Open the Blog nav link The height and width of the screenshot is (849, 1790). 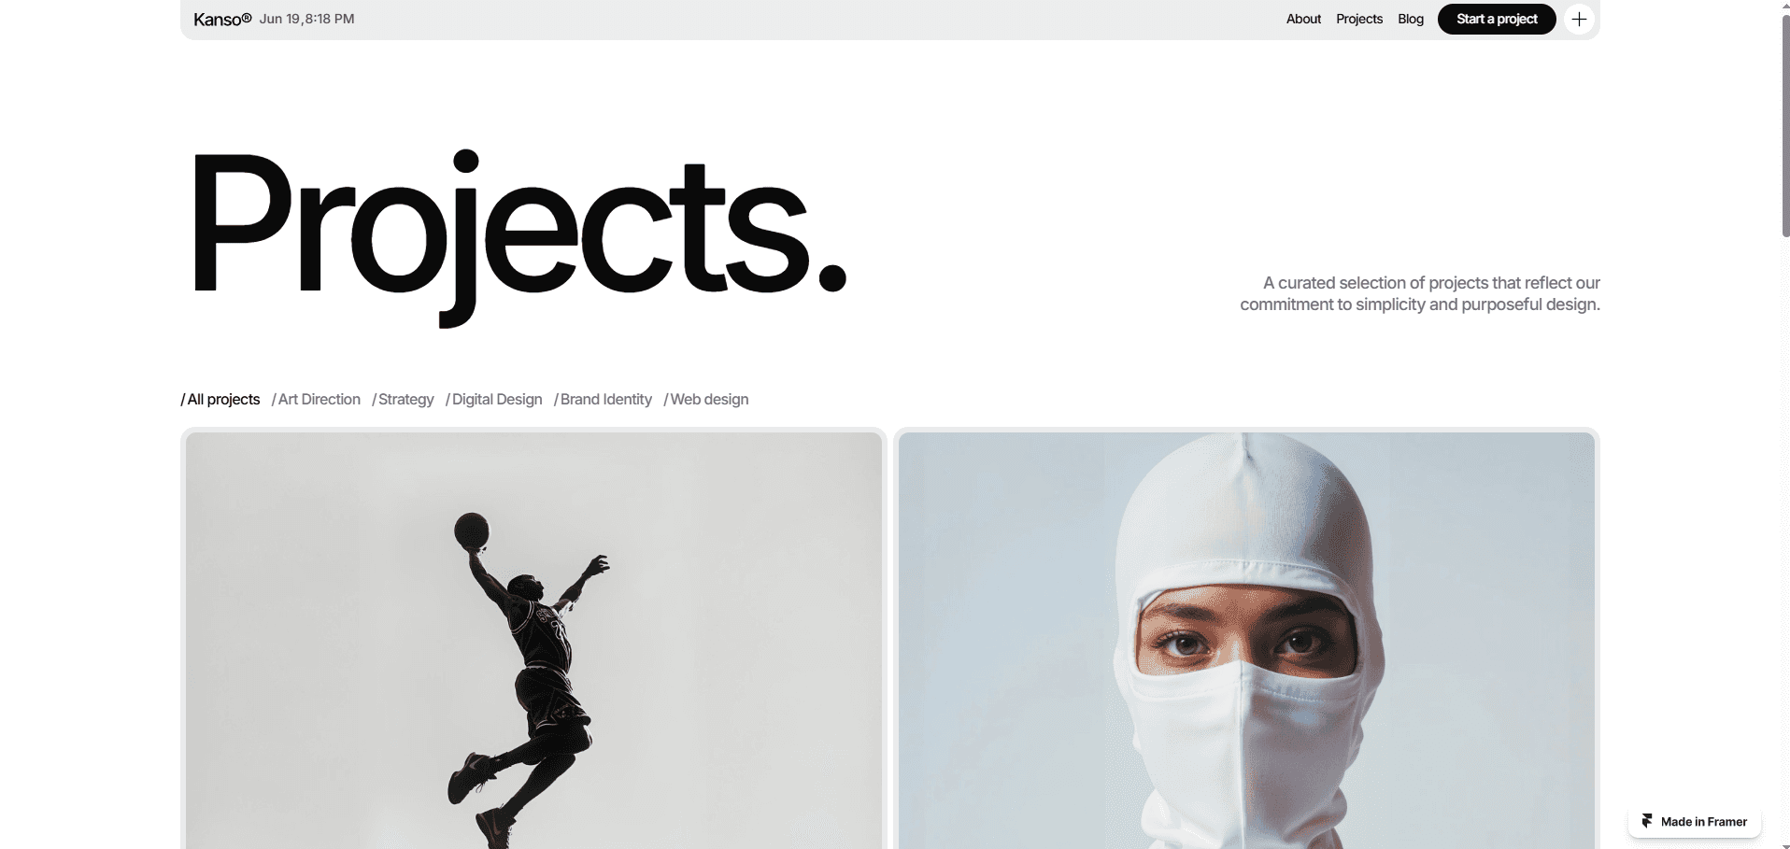1410,19
